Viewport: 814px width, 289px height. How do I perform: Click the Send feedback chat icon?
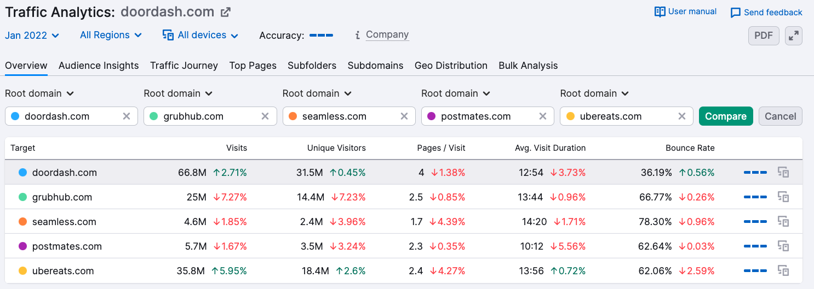click(736, 12)
